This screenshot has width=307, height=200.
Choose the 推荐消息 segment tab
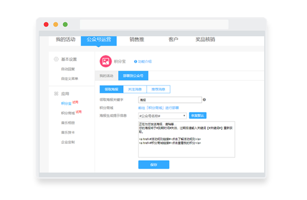(x=159, y=89)
